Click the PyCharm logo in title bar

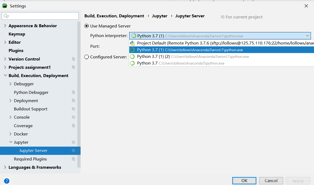5,6
